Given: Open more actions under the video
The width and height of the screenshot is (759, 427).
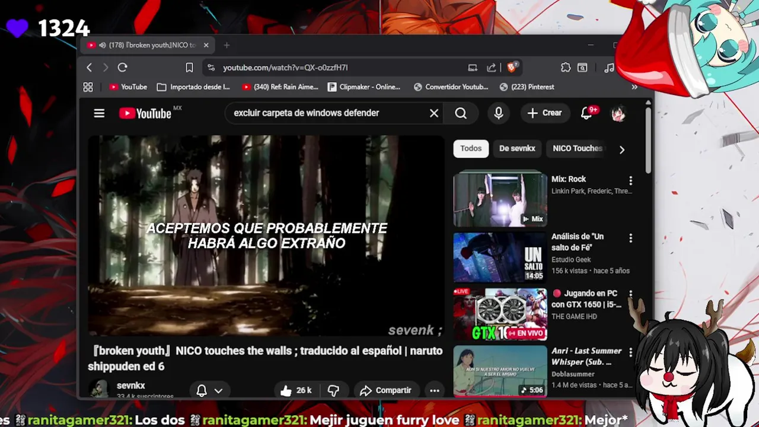Looking at the screenshot, I should coord(435,390).
